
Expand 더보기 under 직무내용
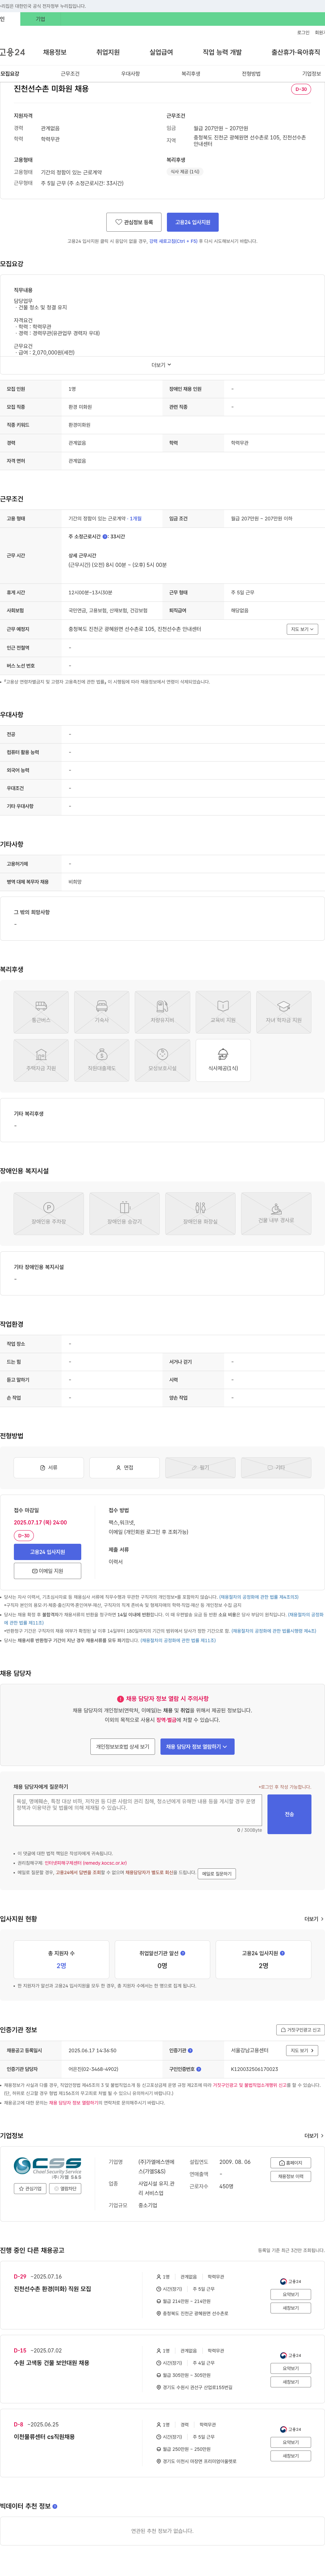click(161, 365)
